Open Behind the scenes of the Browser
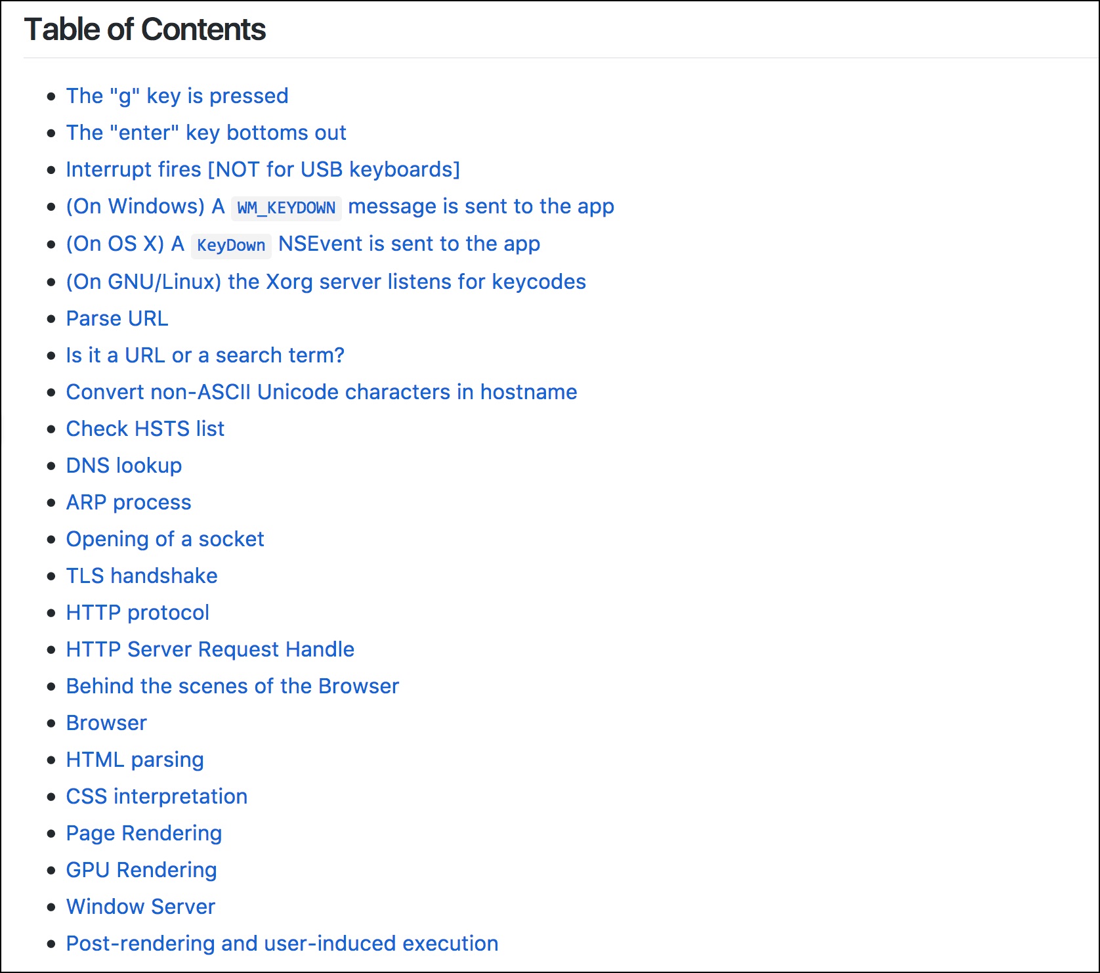The width and height of the screenshot is (1100, 973). click(233, 686)
